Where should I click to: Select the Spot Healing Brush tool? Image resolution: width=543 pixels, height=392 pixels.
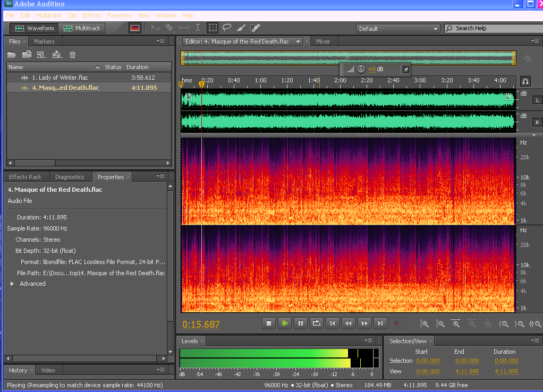[255, 28]
